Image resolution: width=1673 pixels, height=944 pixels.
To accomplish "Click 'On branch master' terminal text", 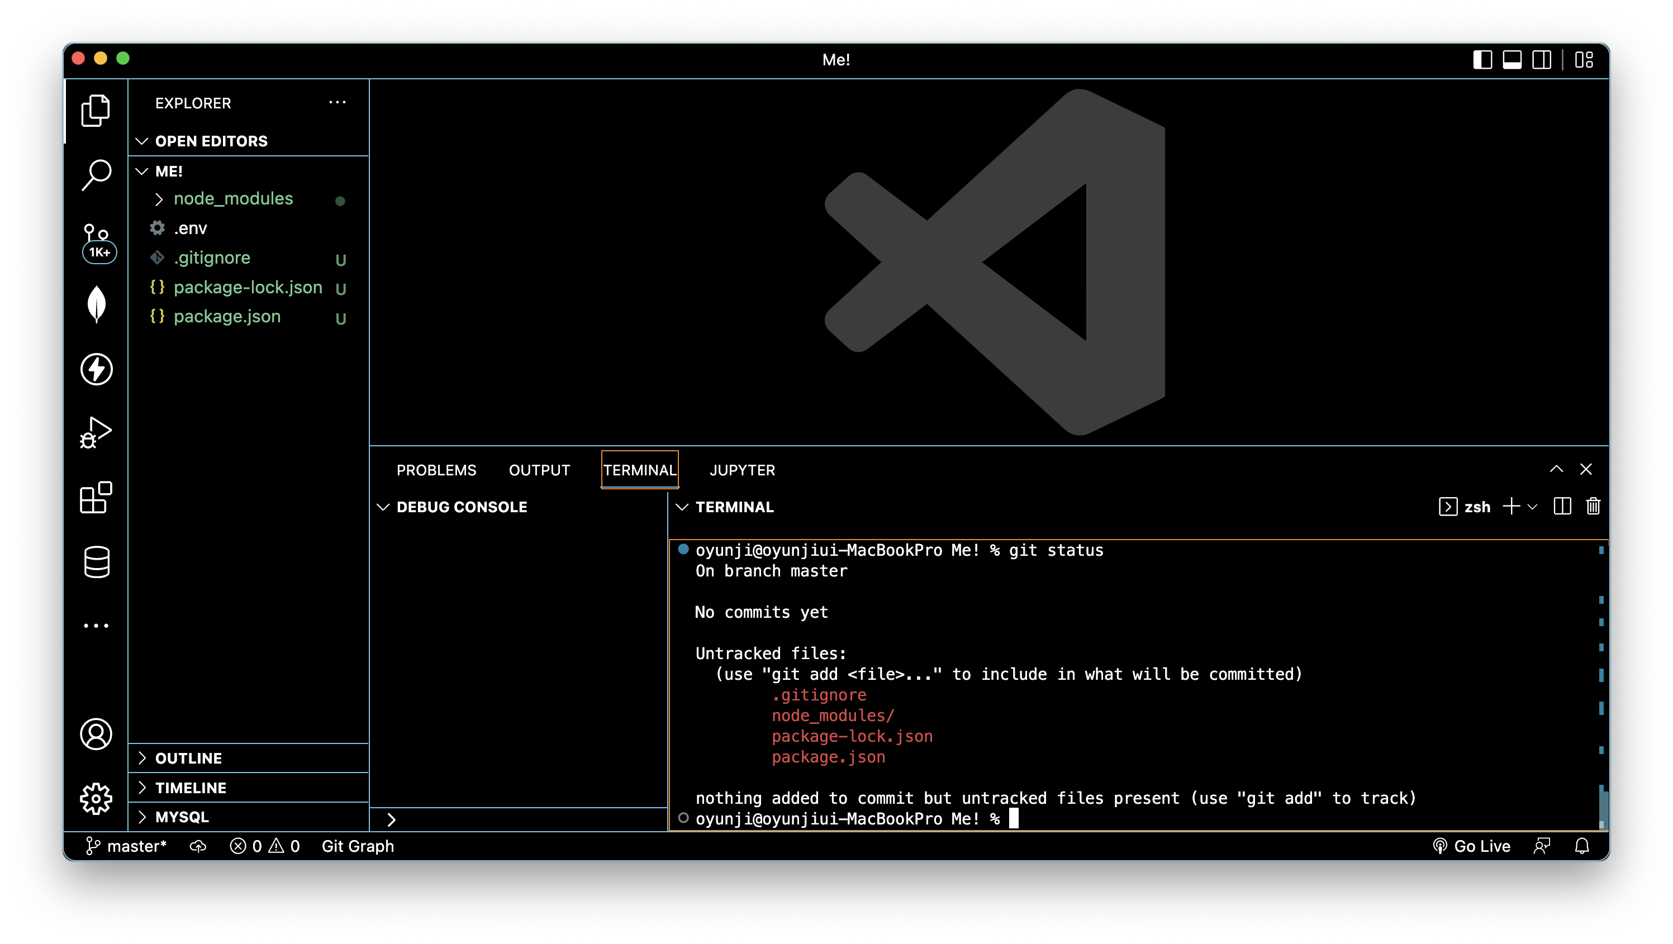I will (771, 571).
